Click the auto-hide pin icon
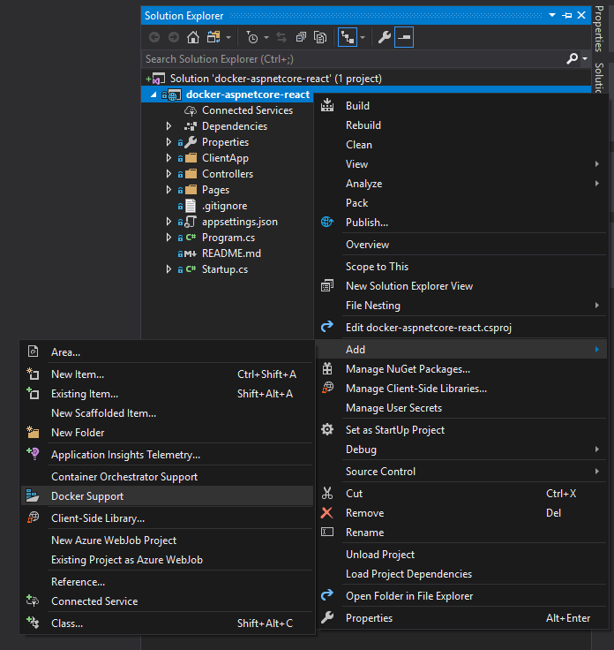The width and height of the screenshot is (614, 650). pyautogui.click(x=566, y=15)
